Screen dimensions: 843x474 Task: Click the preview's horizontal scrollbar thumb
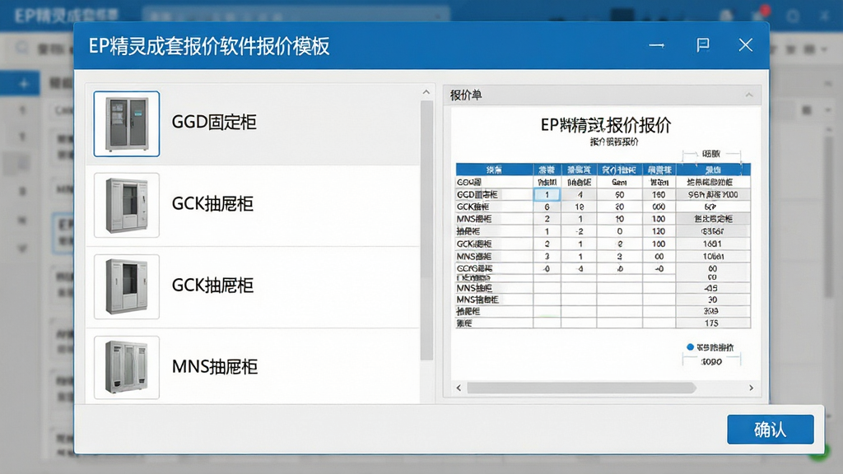581,388
